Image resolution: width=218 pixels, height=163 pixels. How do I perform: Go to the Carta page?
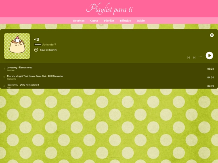(x=94, y=21)
